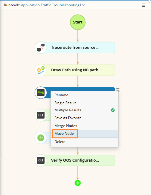Add a node with green plus icon
151x195 pixels.
78,183
